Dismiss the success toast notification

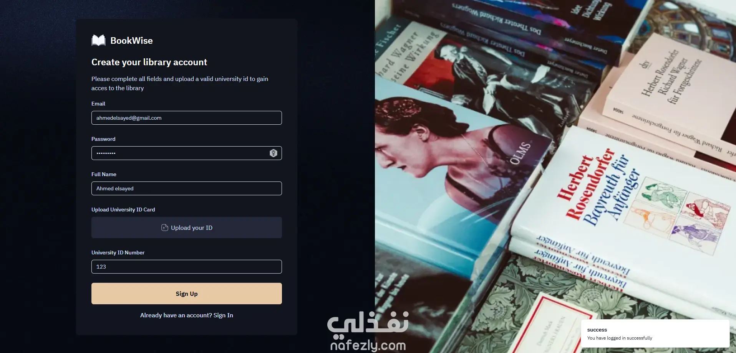coord(655,333)
